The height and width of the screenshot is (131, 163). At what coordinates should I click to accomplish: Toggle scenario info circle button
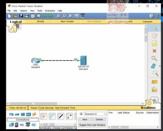[81, 114]
